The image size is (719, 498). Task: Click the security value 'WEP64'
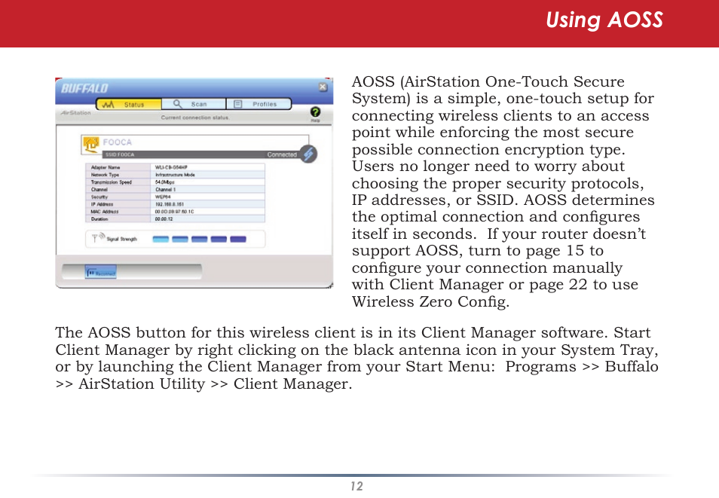[163, 197]
